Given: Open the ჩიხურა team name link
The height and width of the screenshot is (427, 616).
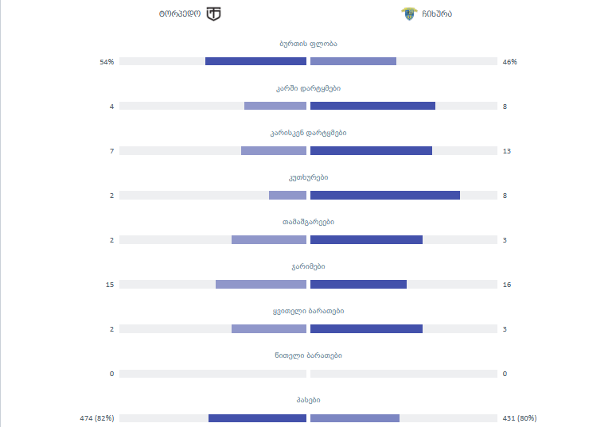Looking at the screenshot, I should tap(437, 14).
